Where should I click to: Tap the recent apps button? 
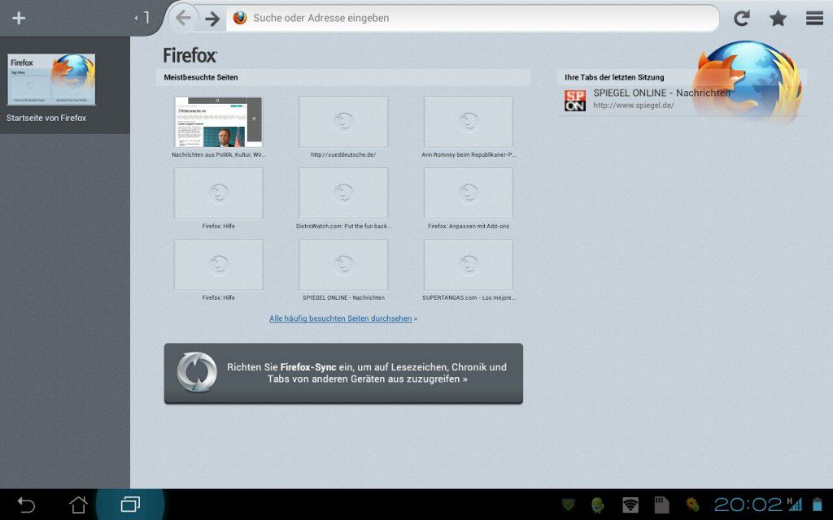[x=130, y=504]
